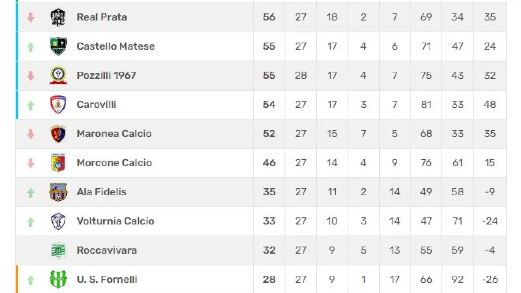Click the Carovilli shield emblem

(58, 104)
